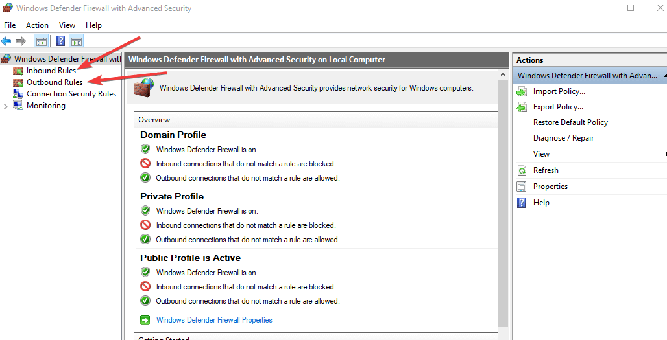This screenshot has width=667, height=340.
Task: Click Restore Default Policy action
Action: click(570, 122)
